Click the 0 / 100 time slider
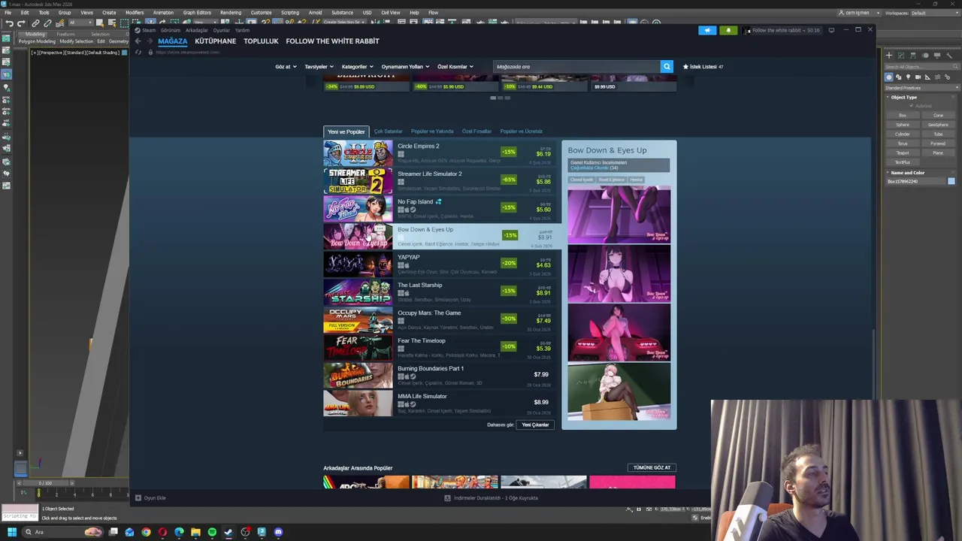 (45, 483)
